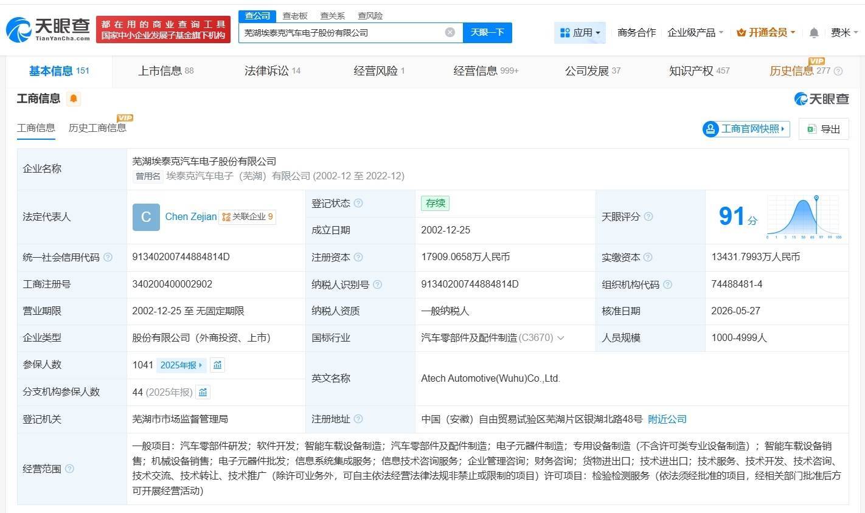Screen dimensions: 865x513
Task: Click staff size 1000-4999人
Action: [739, 338]
